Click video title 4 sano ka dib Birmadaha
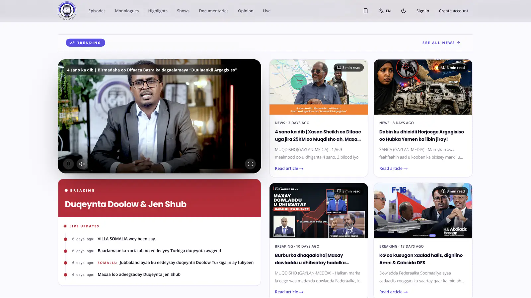 pos(152,70)
